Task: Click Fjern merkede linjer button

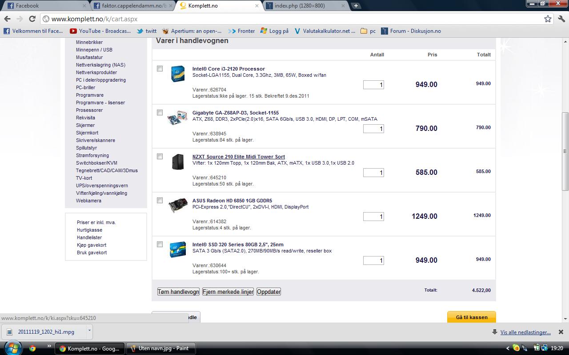Action: coord(228,292)
